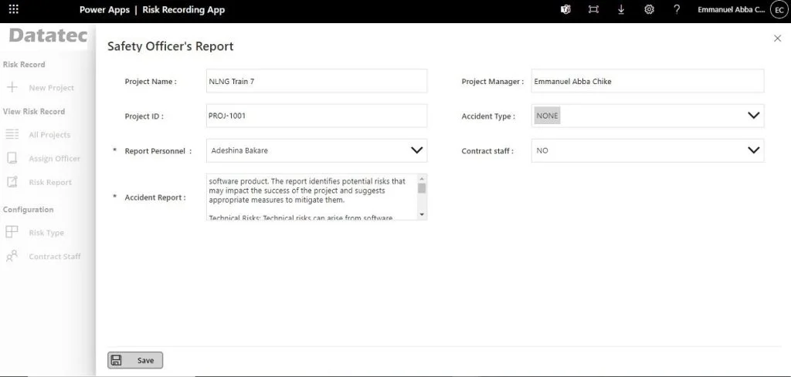791x377 pixels.
Task: Click the Accident Report scrollbar down arrow
Action: pyautogui.click(x=422, y=214)
